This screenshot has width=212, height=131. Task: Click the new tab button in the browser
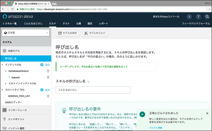[x=55, y=4]
